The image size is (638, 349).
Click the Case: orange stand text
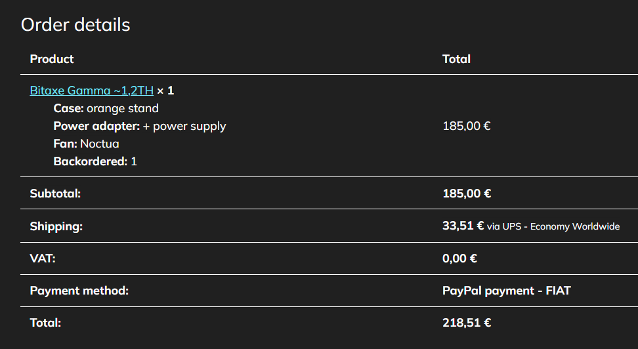(x=106, y=108)
